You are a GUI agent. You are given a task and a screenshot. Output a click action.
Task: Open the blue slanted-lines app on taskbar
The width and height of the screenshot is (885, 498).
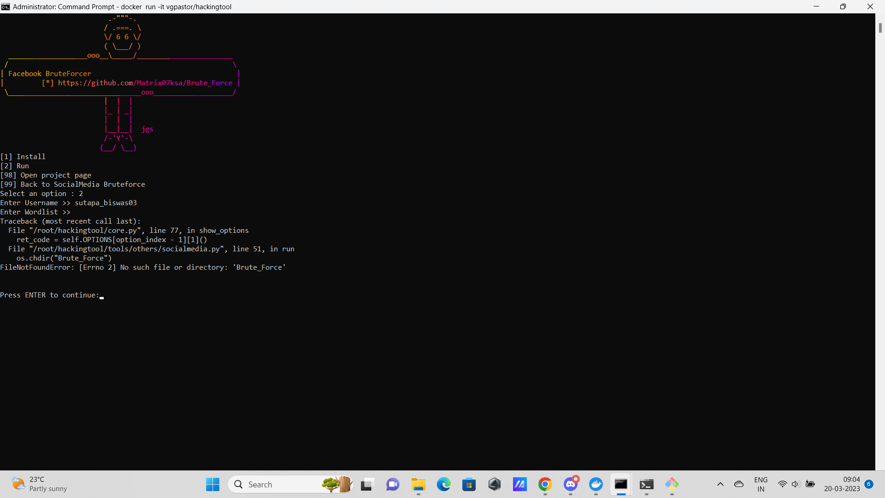coord(520,484)
